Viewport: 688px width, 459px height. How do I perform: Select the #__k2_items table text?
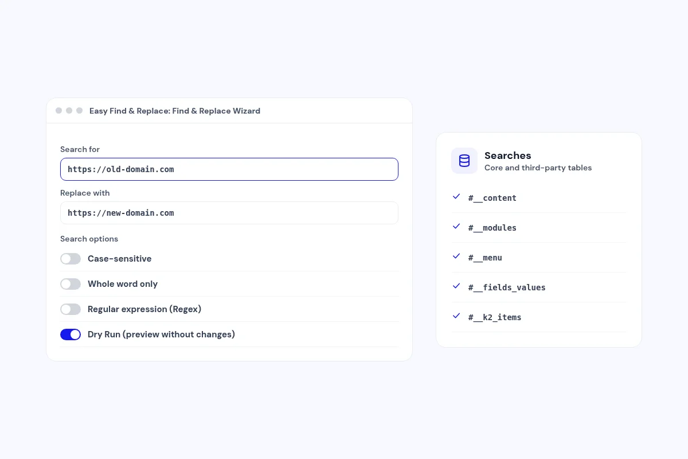pyautogui.click(x=495, y=317)
